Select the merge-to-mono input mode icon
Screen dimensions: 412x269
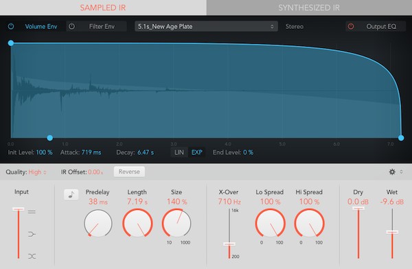(32, 234)
